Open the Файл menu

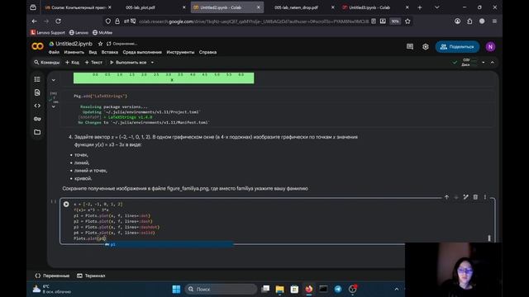click(x=54, y=52)
